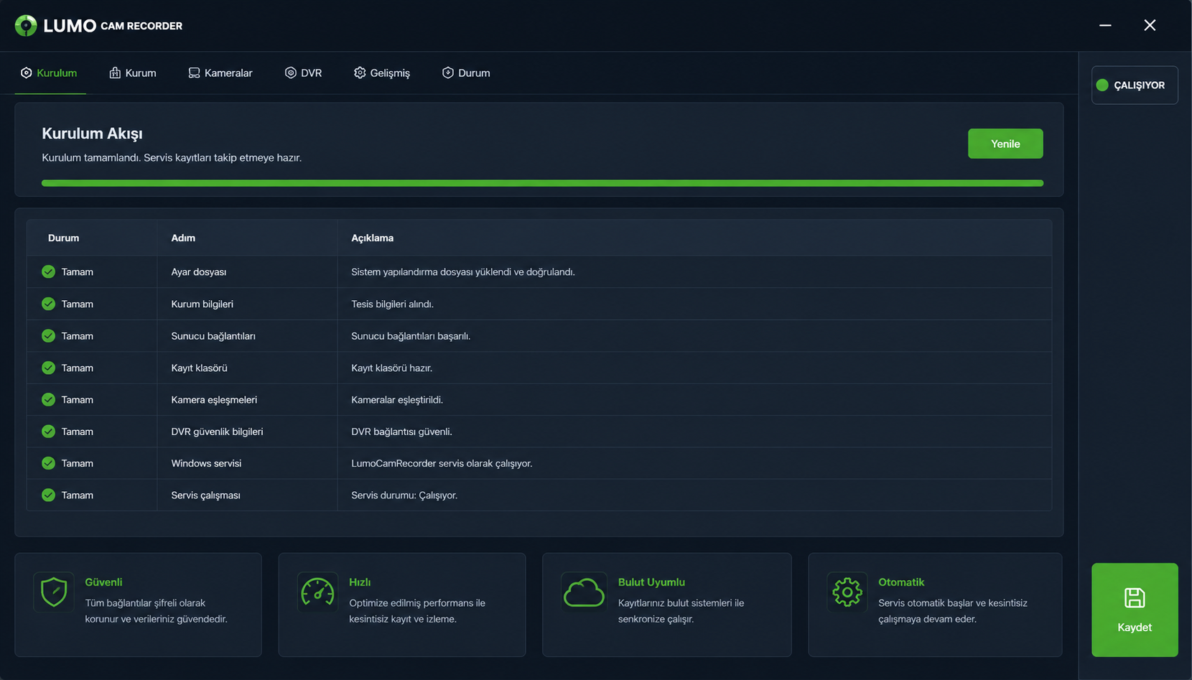Switch to the Kurulum tab
Viewport: 1192px width, 680px height.
click(49, 73)
